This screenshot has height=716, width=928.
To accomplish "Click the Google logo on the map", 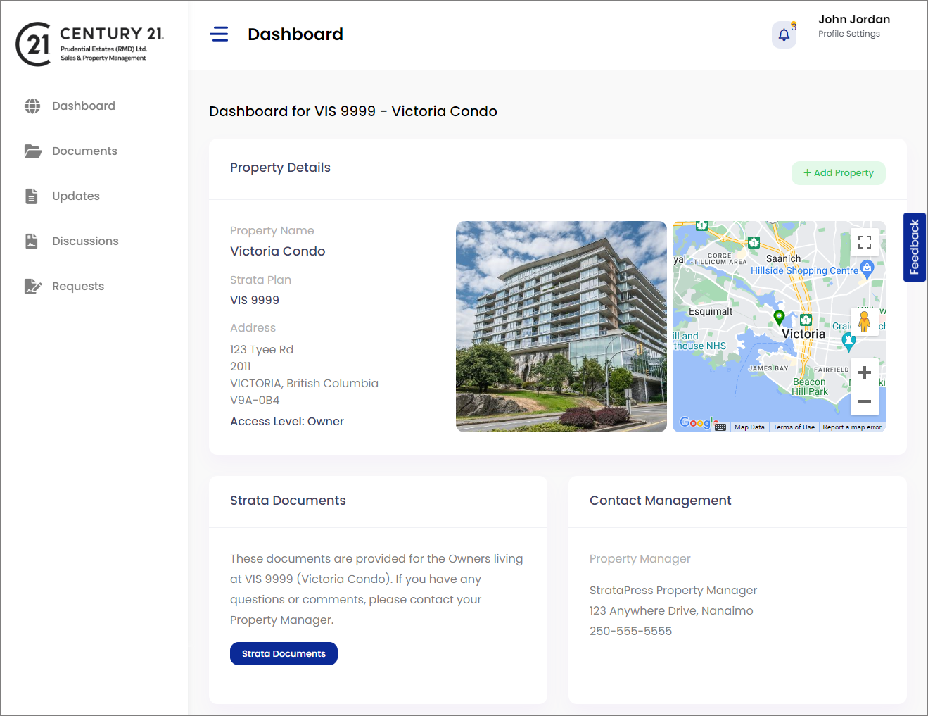I will pos(697,422).
